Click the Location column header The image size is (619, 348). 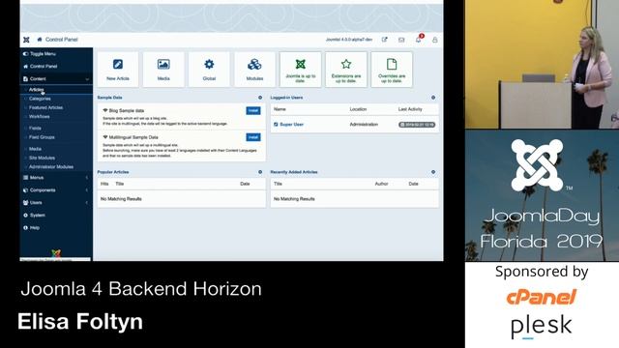[358, 109]
